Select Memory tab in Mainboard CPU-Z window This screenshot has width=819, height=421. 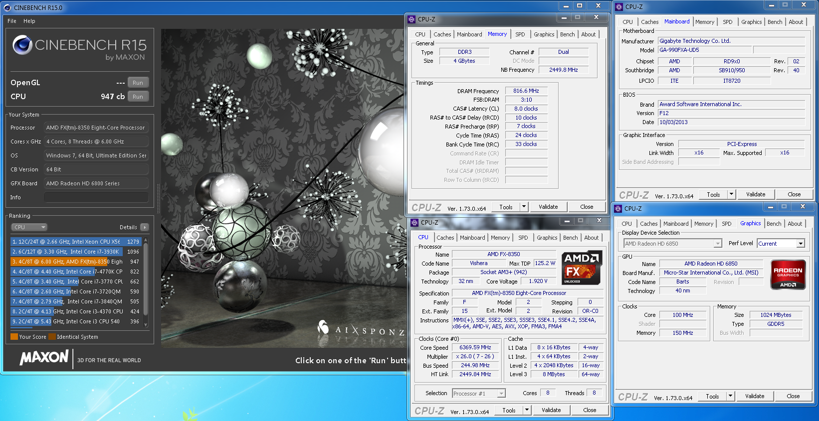(x=704, y=22)
